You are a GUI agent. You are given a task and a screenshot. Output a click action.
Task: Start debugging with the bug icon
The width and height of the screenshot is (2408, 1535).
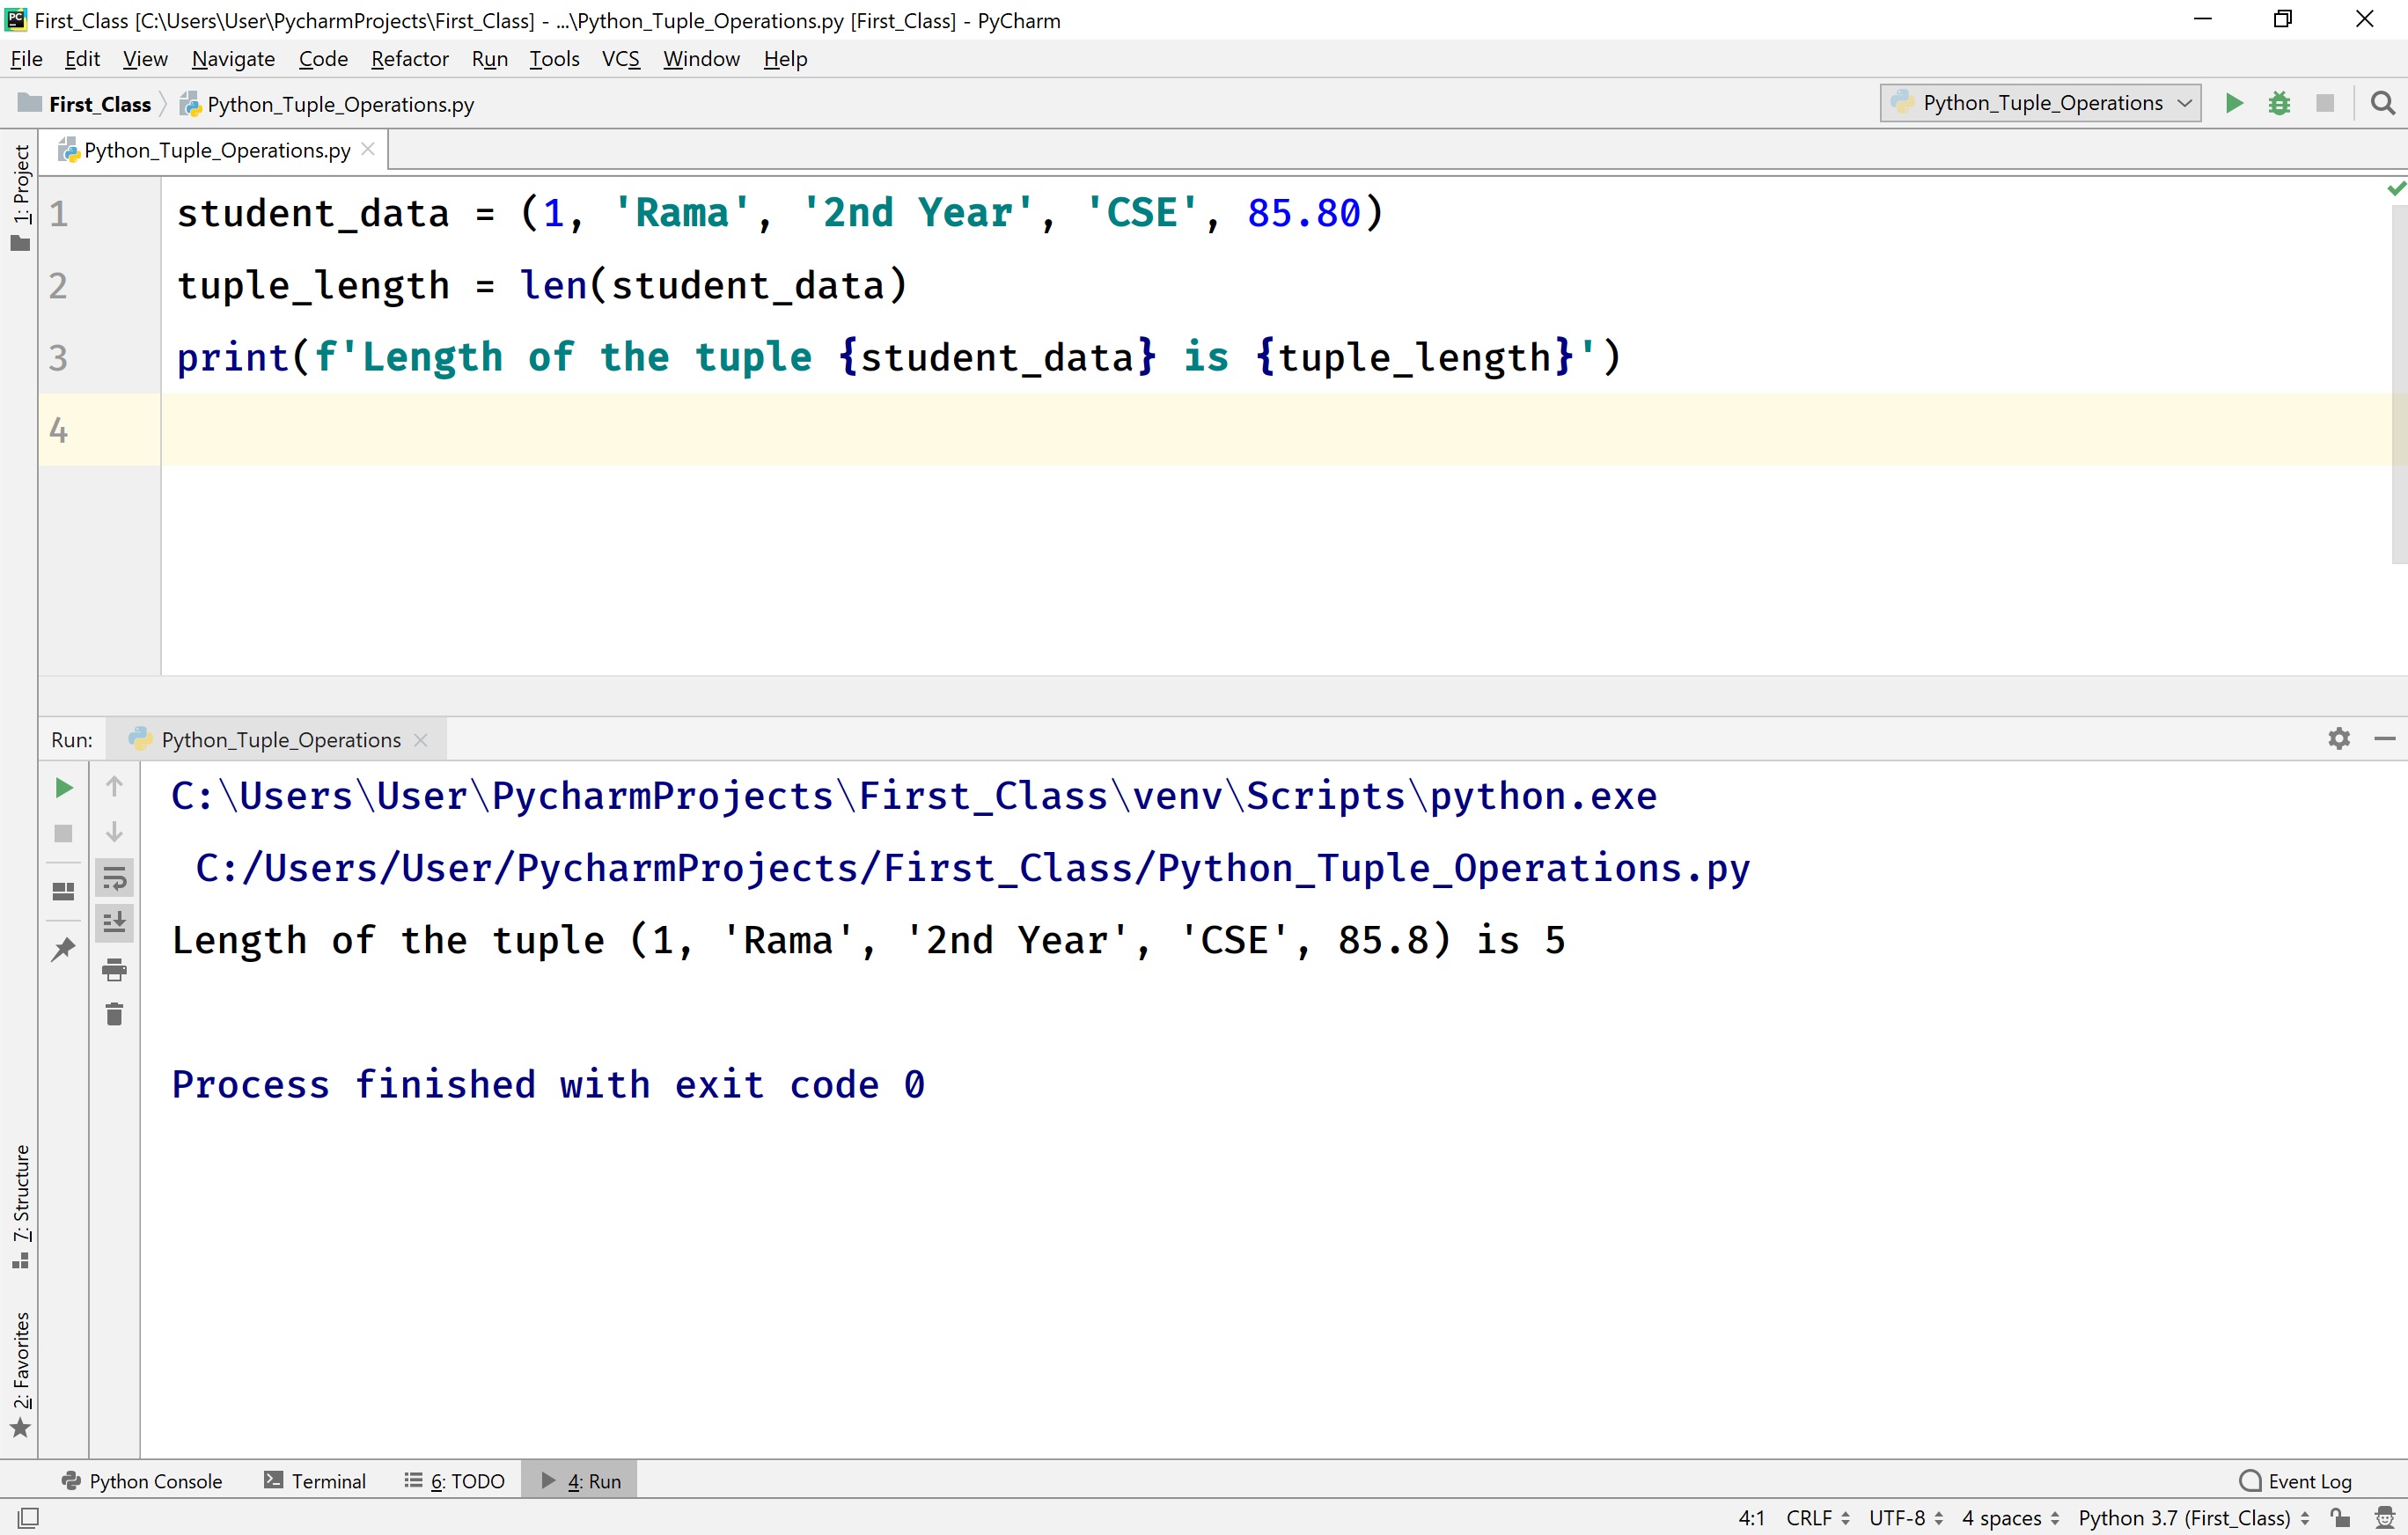[x=2280, y=103]
